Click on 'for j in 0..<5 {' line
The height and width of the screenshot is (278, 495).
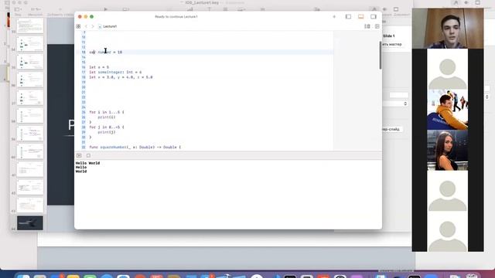[107, 127]
